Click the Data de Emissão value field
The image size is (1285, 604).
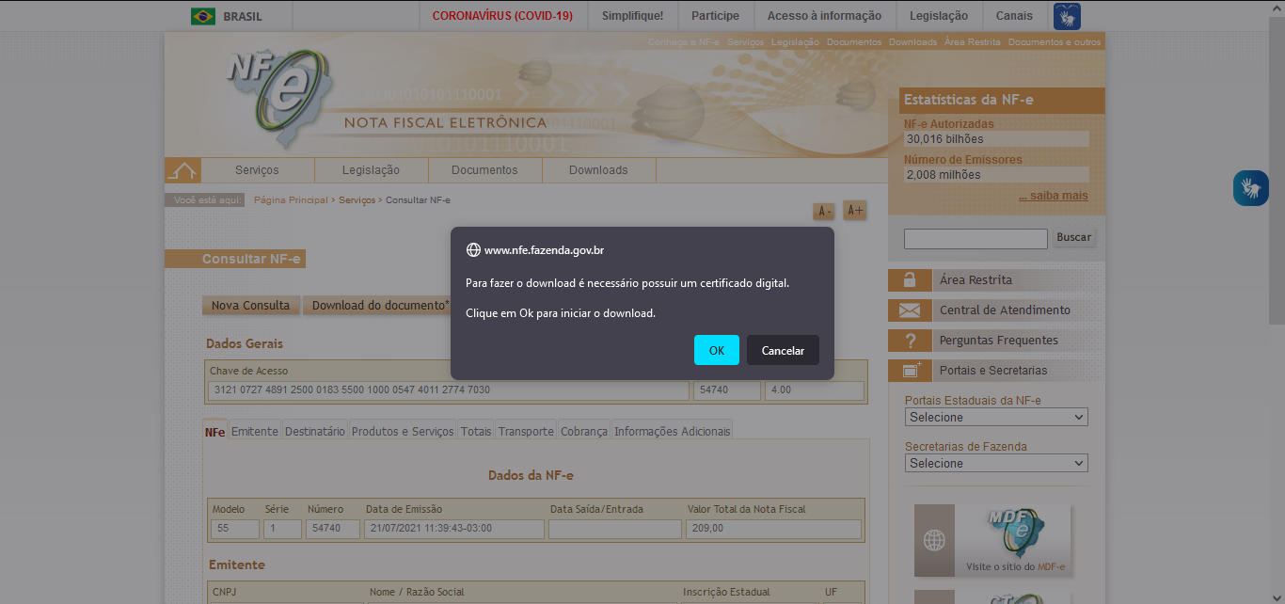(x=453, y=529)
